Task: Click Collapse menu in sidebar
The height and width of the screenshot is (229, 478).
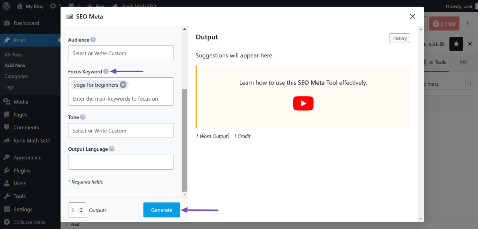Action: tap(30, 222)
